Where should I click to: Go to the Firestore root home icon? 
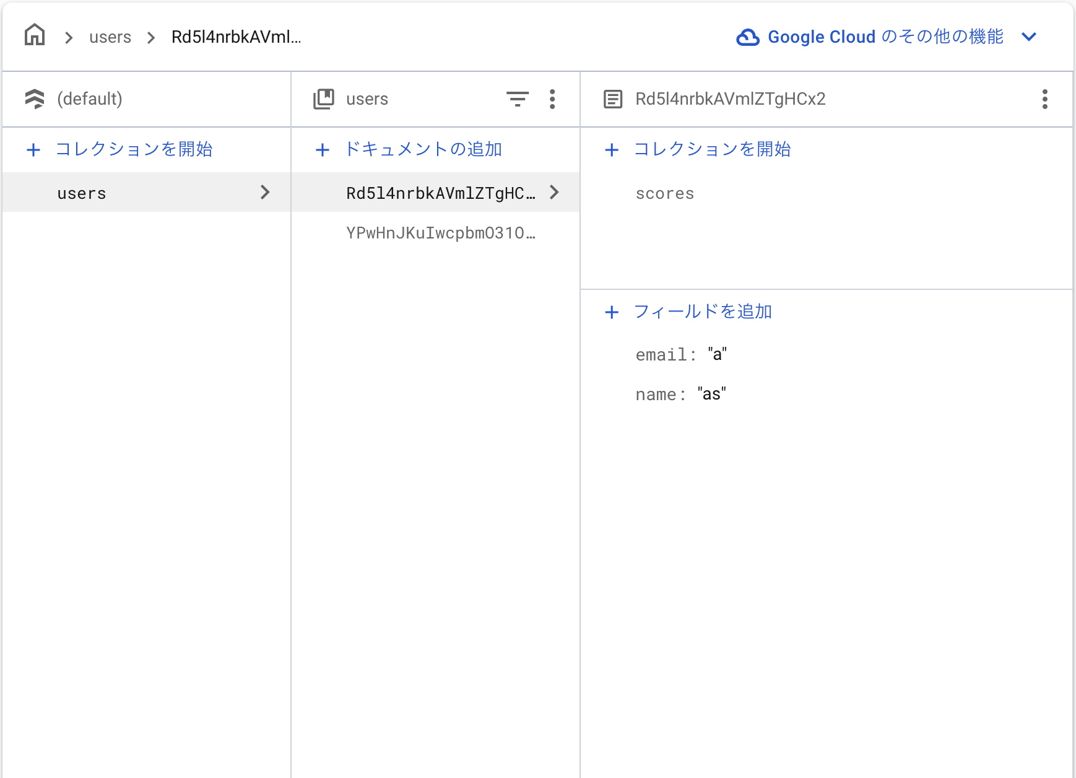pyautogui.click(x=35, y=35)
